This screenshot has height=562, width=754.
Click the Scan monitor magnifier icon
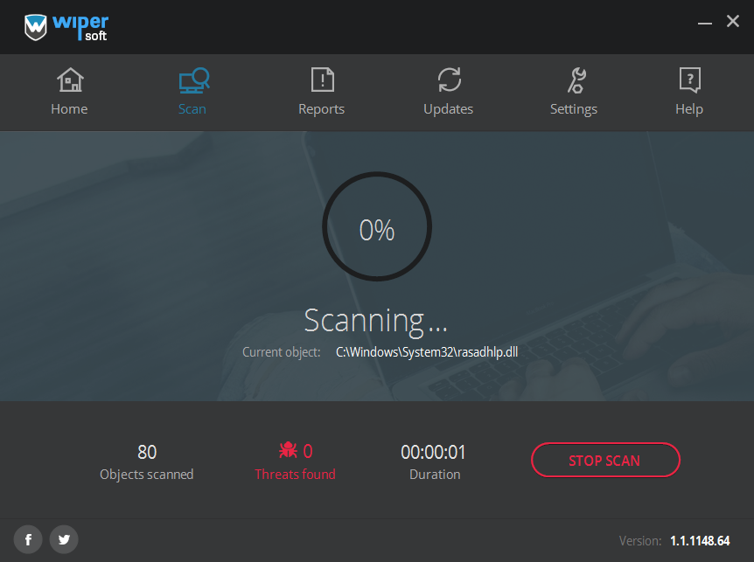click(x=193, y=80)
